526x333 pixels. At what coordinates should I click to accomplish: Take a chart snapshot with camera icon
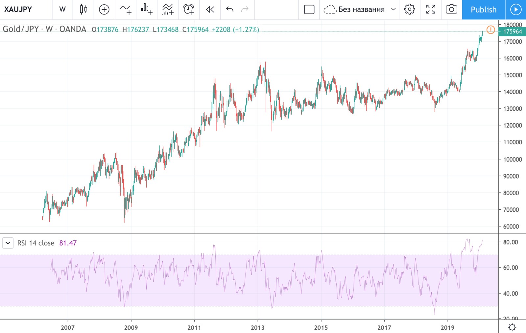tap(451, 10)
